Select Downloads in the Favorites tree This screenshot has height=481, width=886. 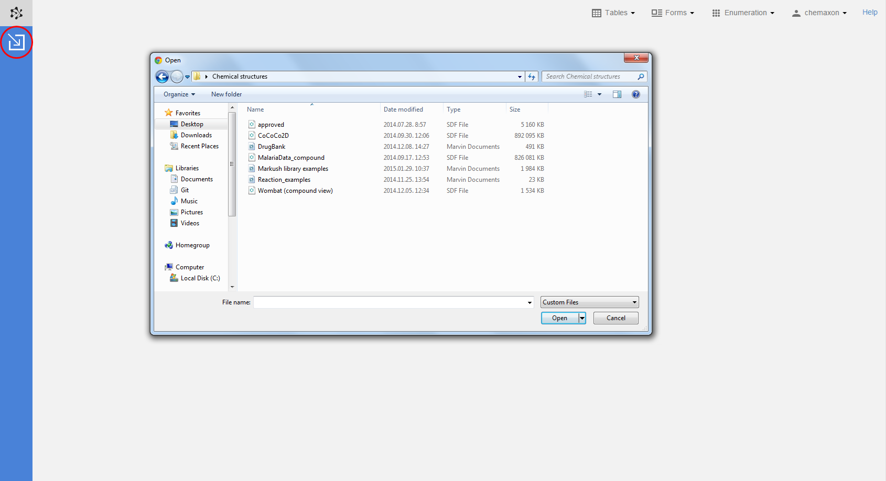tap(196, 135)
